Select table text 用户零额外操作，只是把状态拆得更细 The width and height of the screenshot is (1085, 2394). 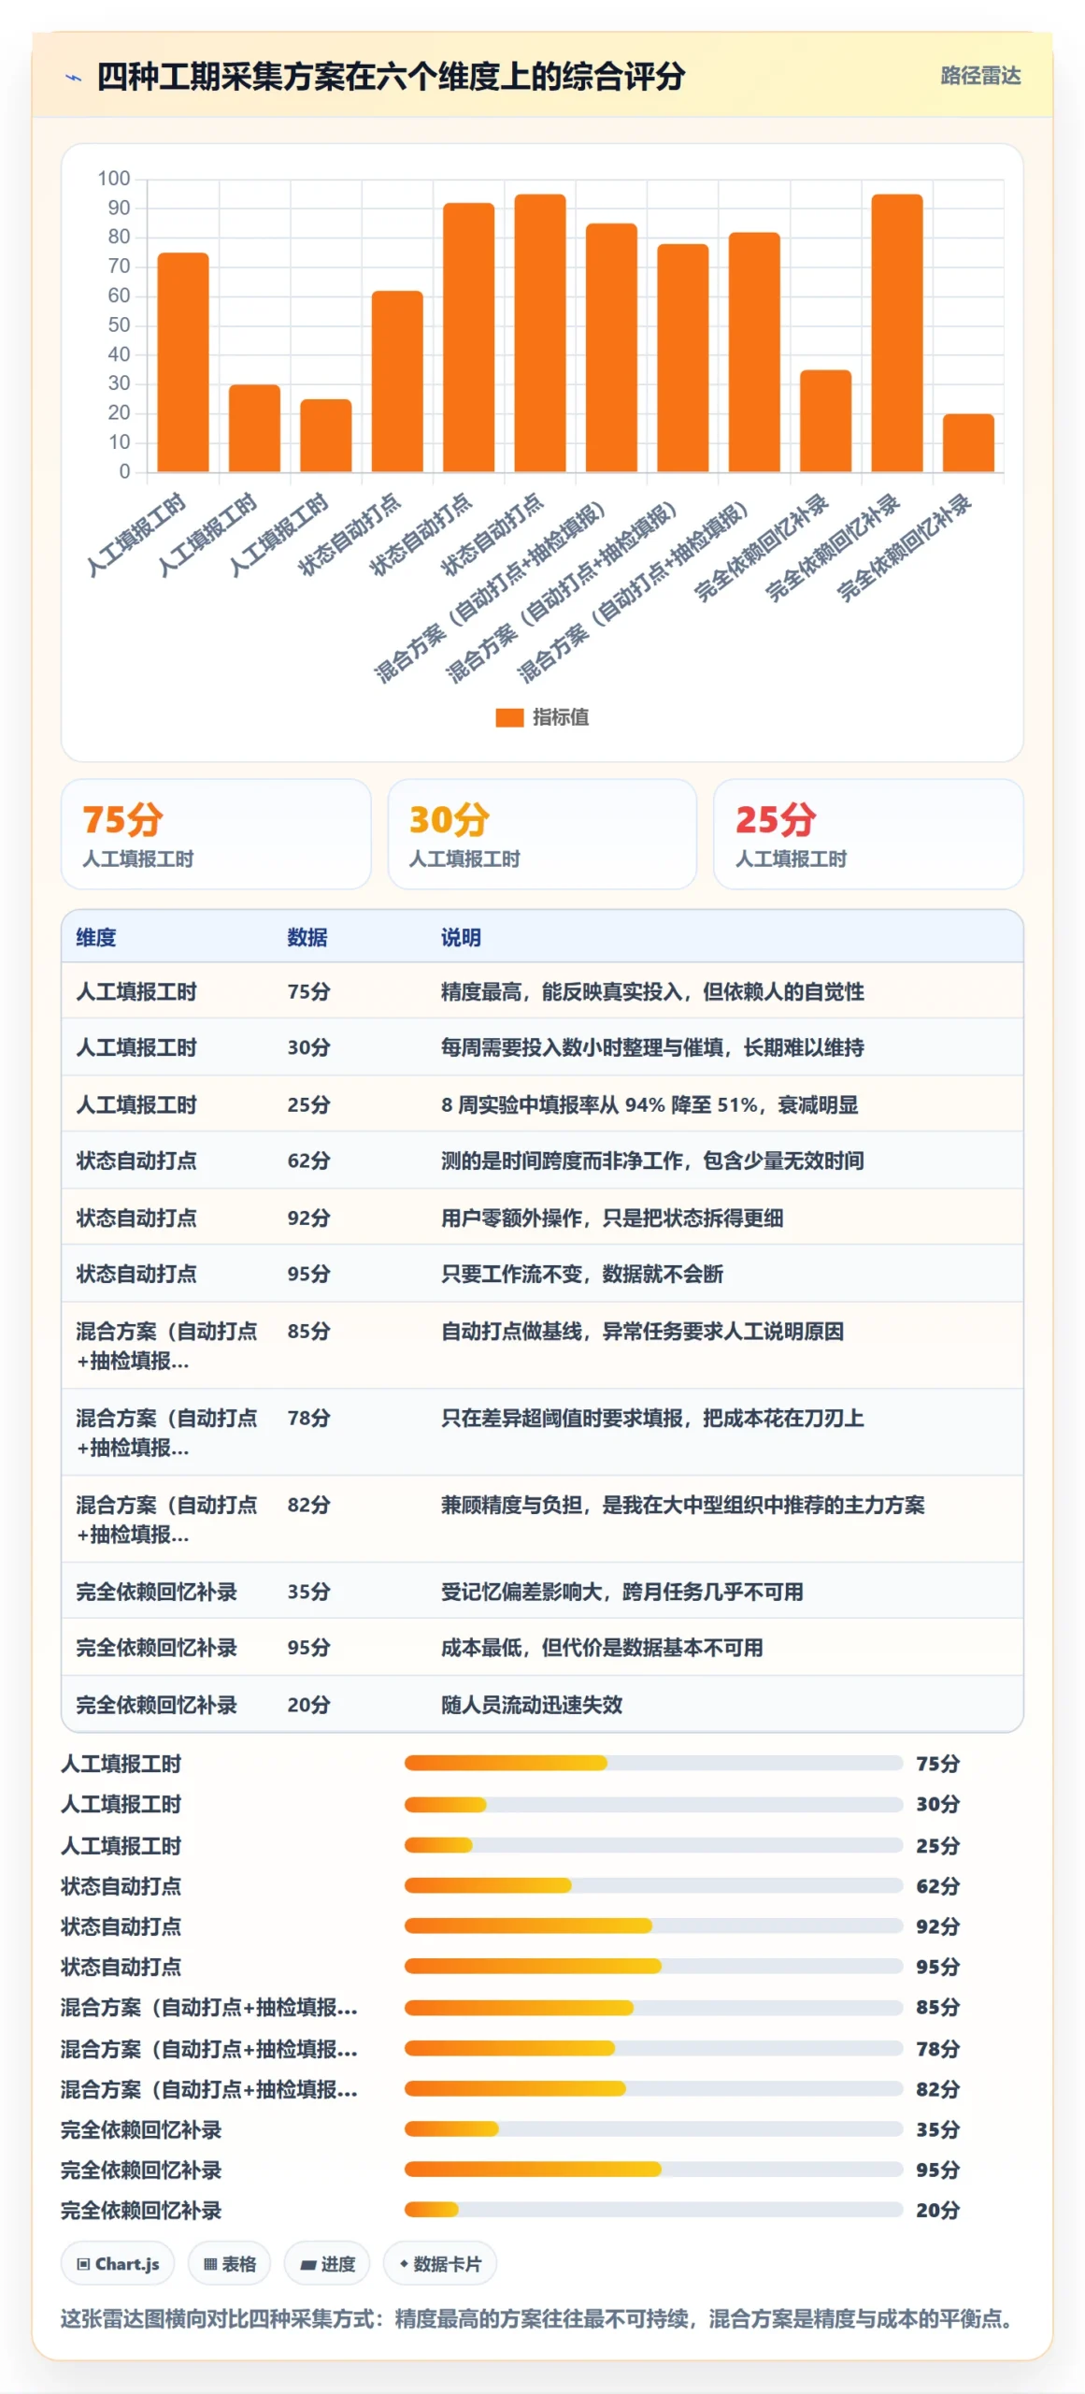click(x=612, y=1218)
